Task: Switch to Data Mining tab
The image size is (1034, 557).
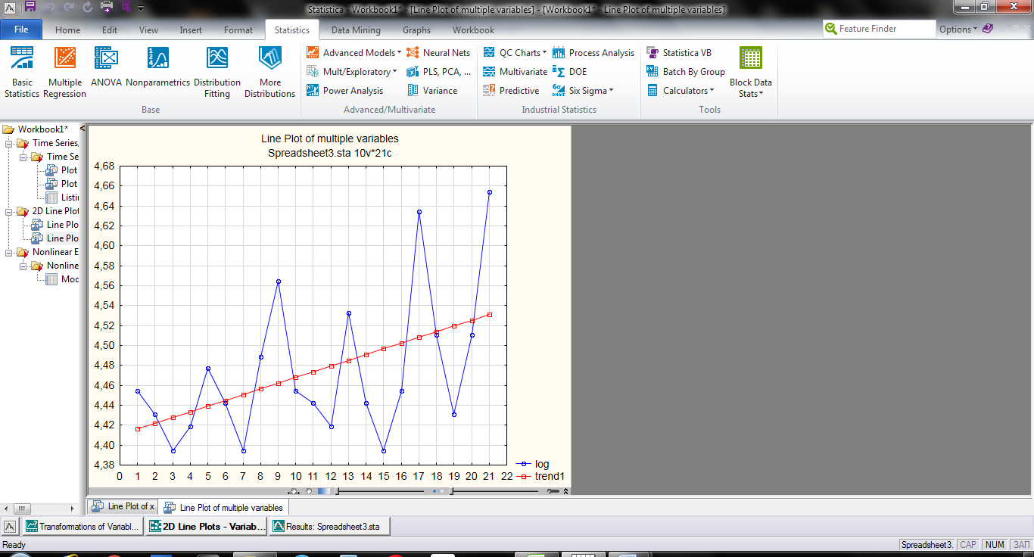Action: click(356, 30)
